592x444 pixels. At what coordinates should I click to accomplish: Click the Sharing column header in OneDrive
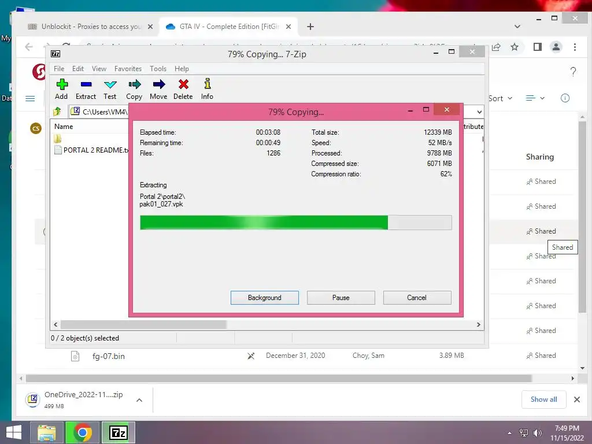(x=539, y=157)
